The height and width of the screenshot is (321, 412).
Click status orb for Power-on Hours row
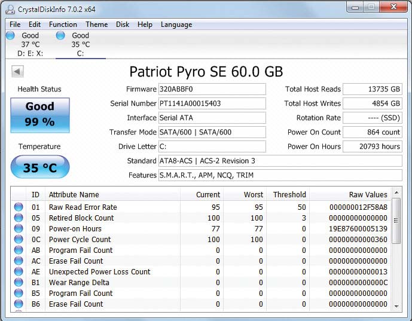tap(19, 228)
